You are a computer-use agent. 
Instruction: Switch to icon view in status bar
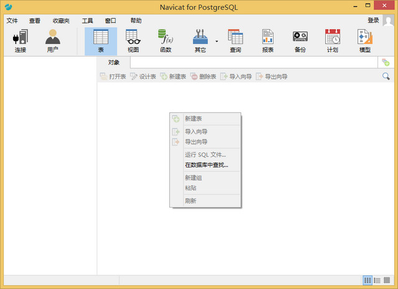(x=368, y=280)
